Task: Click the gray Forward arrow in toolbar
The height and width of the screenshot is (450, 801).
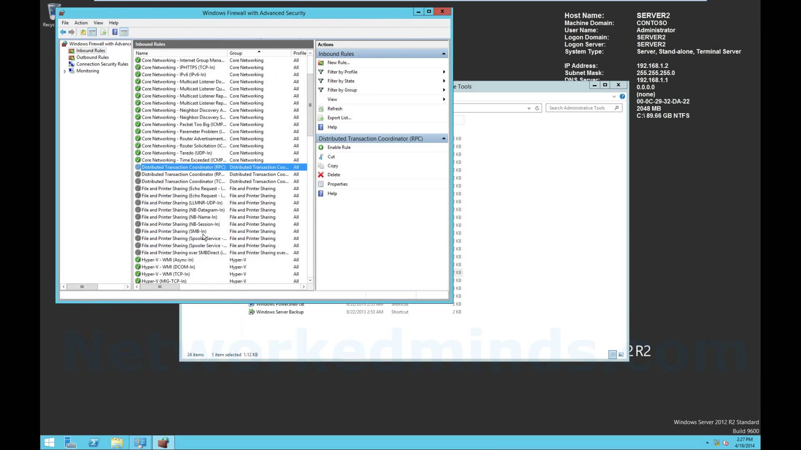Action: pyautogui.click(x=72, y=32)
